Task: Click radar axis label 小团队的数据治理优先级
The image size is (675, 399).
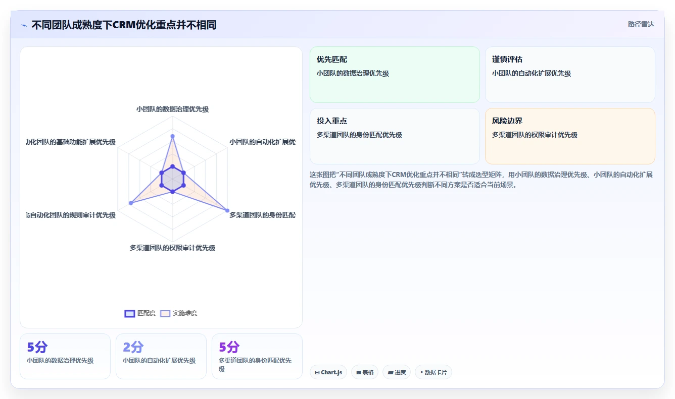Action: tap(172, 109)
